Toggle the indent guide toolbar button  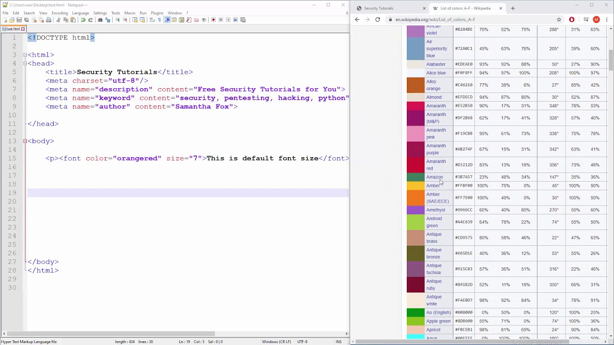(x=167, y=20)
